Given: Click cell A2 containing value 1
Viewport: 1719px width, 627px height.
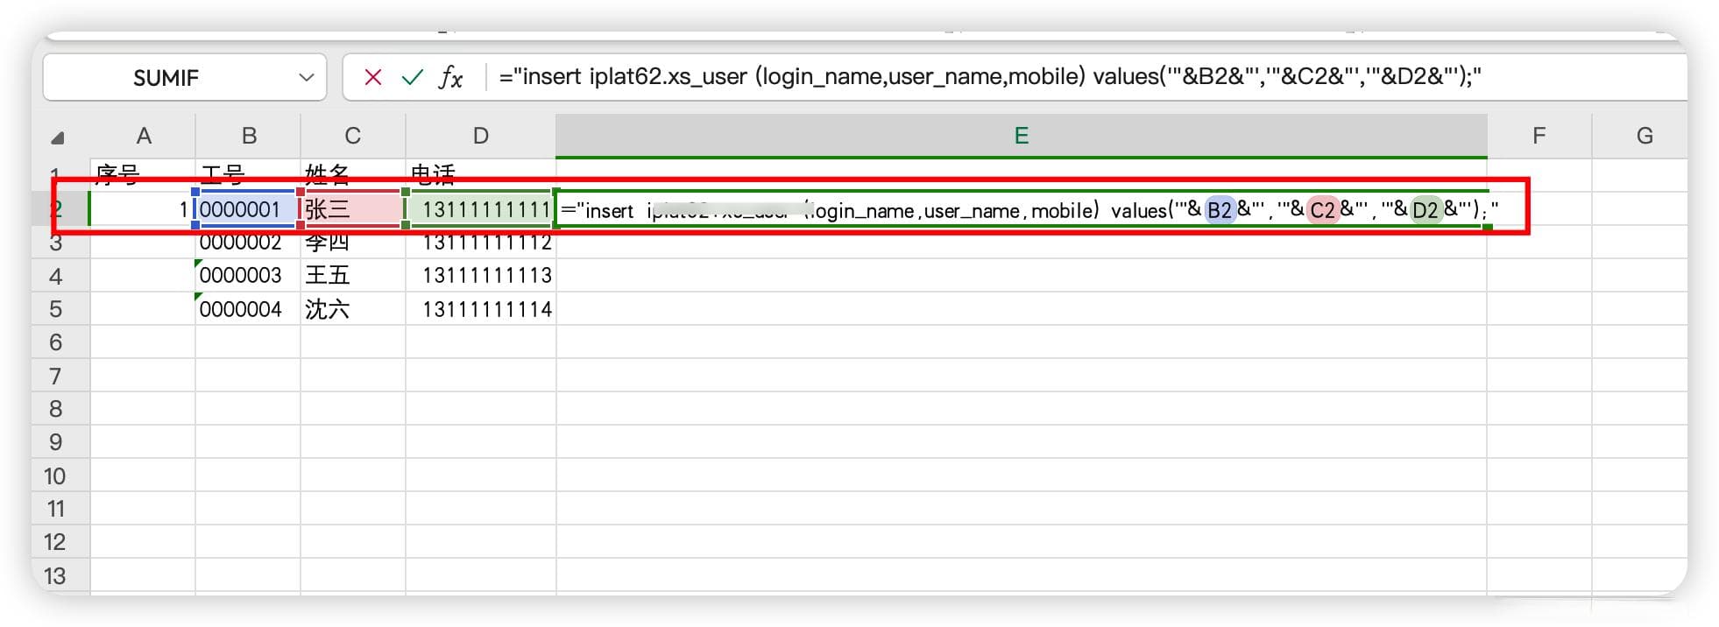Looking at the screenshot, I should [143, 209].
